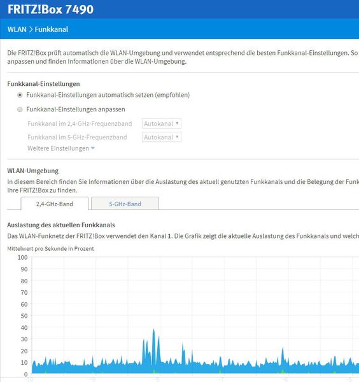Expand Weitere Einstellungen section
Image resolution: width=359 pixels, height=382 pixels.
[61, 148]
